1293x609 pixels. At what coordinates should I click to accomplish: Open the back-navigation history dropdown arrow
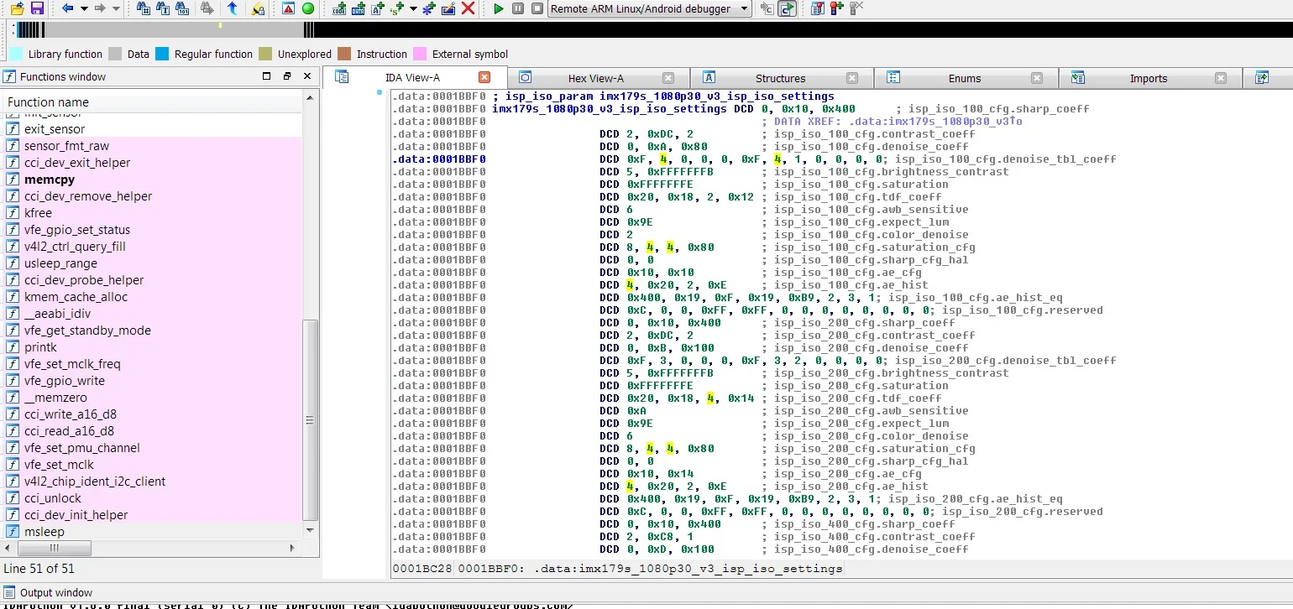point(84,8)
